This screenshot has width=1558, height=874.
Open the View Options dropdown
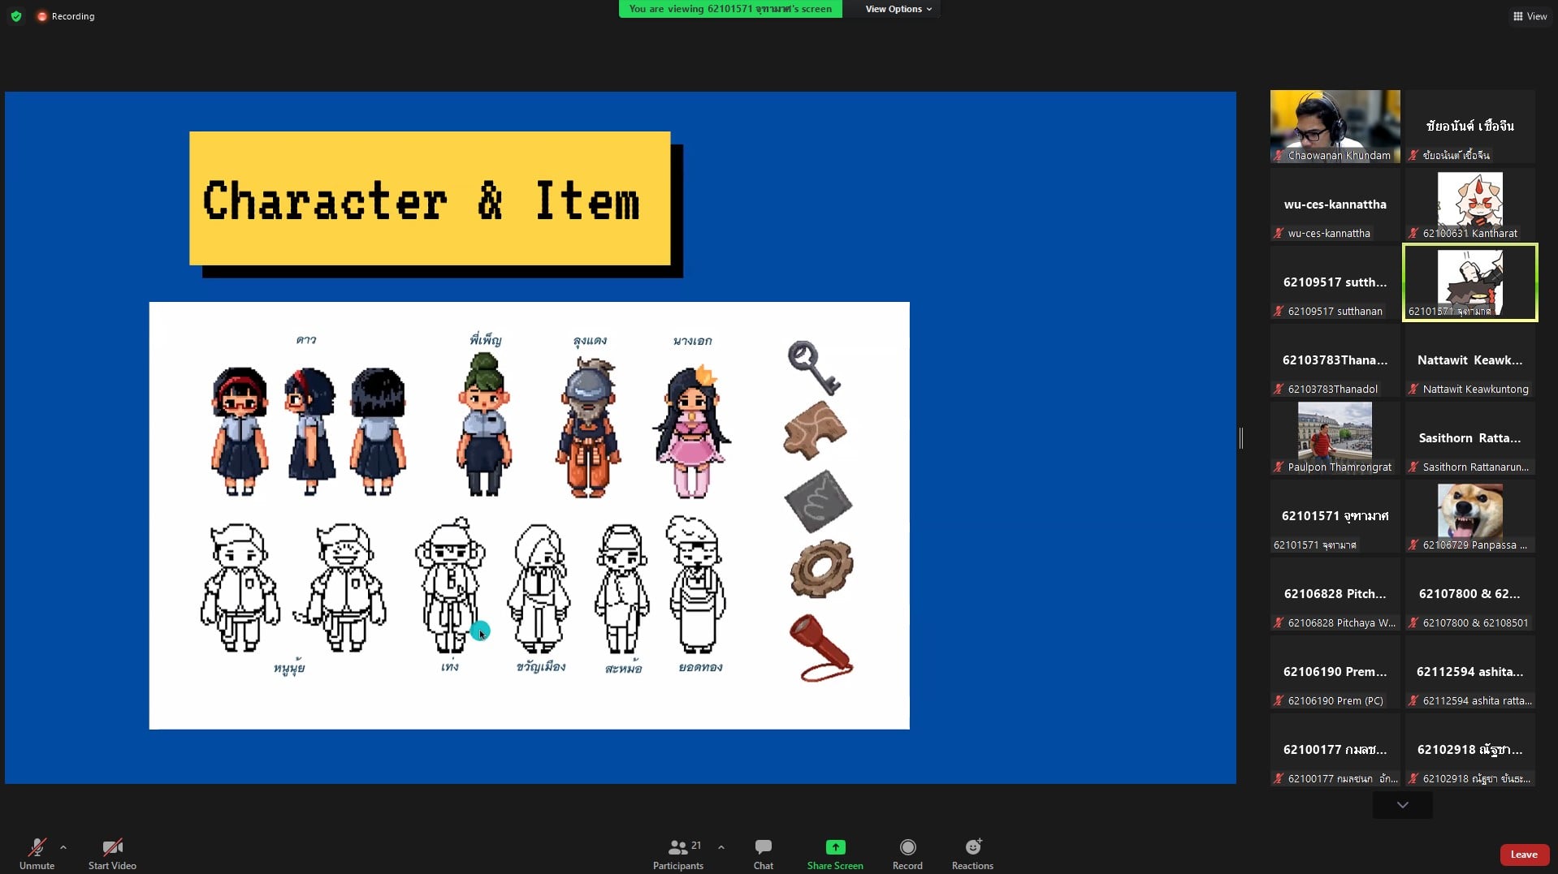pyautogui.click(x=898, y=9)
